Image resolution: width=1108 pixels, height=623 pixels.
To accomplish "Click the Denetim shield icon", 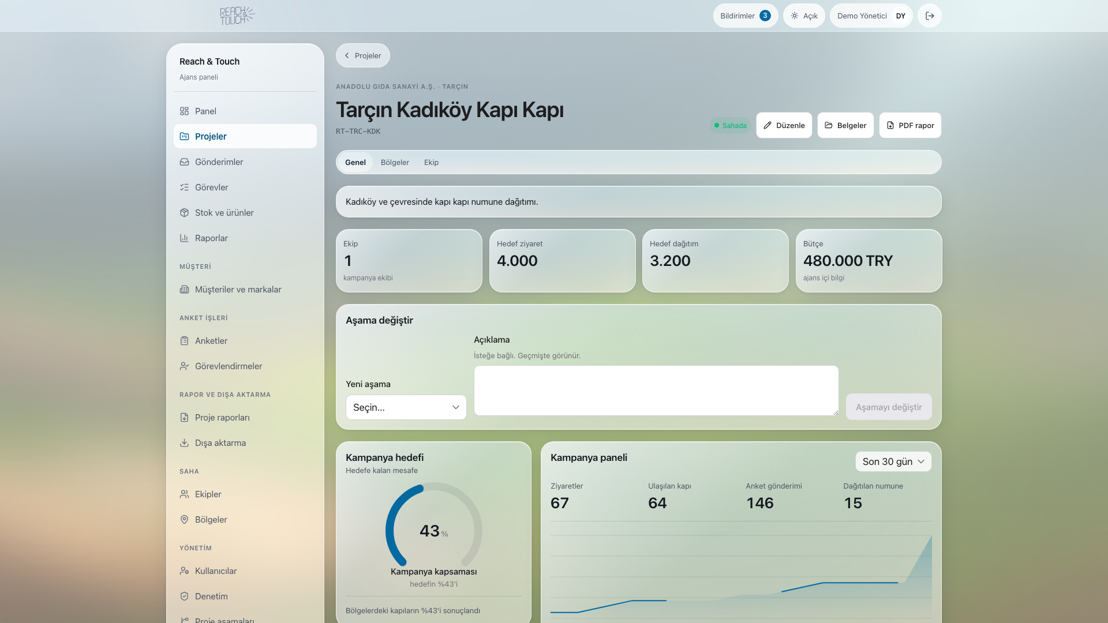I will pyautogui.click(x=184, y=596).
